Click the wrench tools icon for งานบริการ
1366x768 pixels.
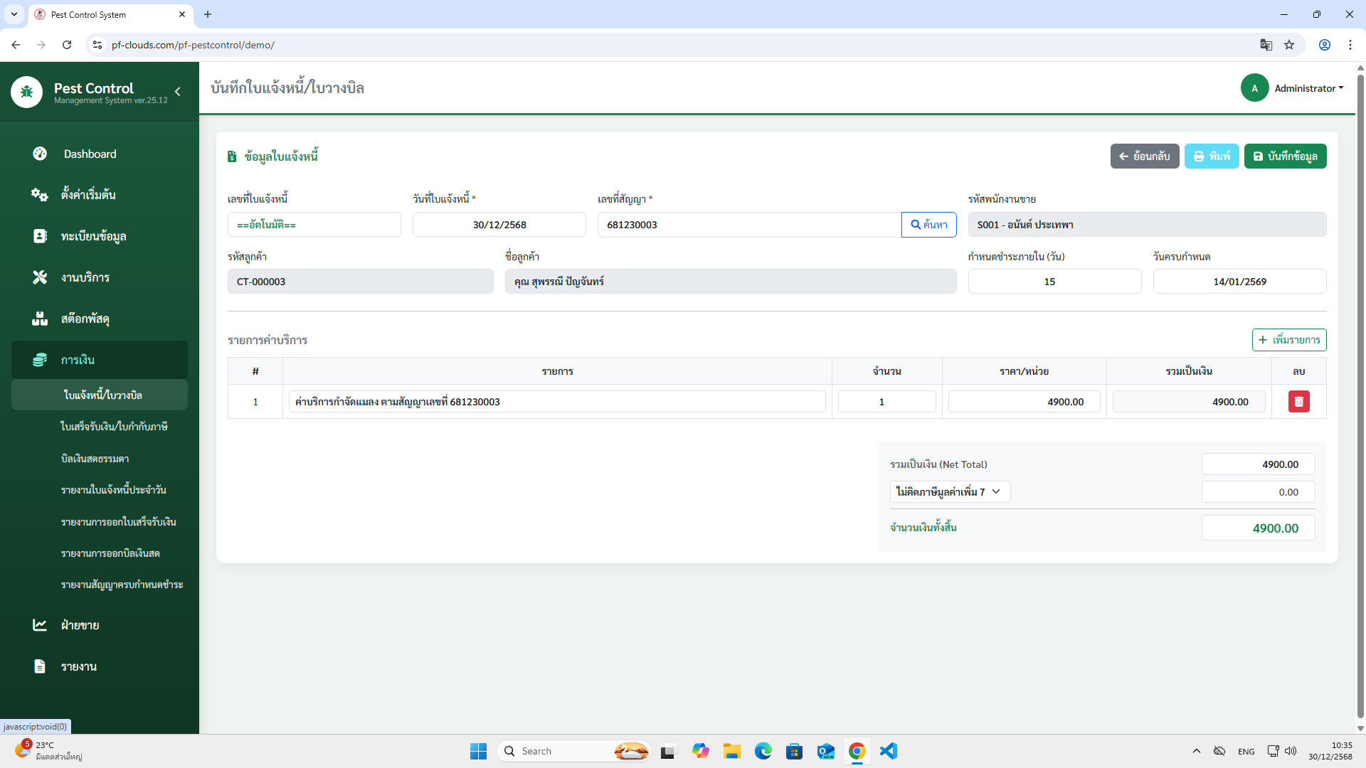click(40, 277)
